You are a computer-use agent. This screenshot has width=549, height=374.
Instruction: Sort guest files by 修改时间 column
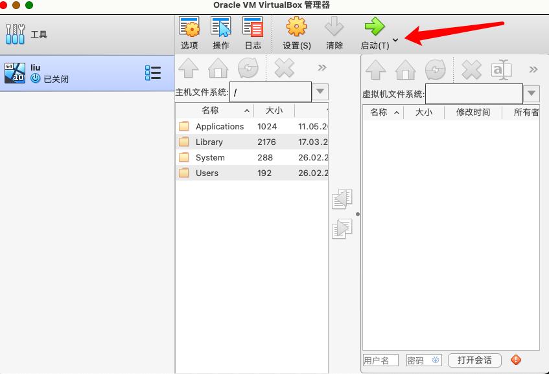(x=473, y=112)
